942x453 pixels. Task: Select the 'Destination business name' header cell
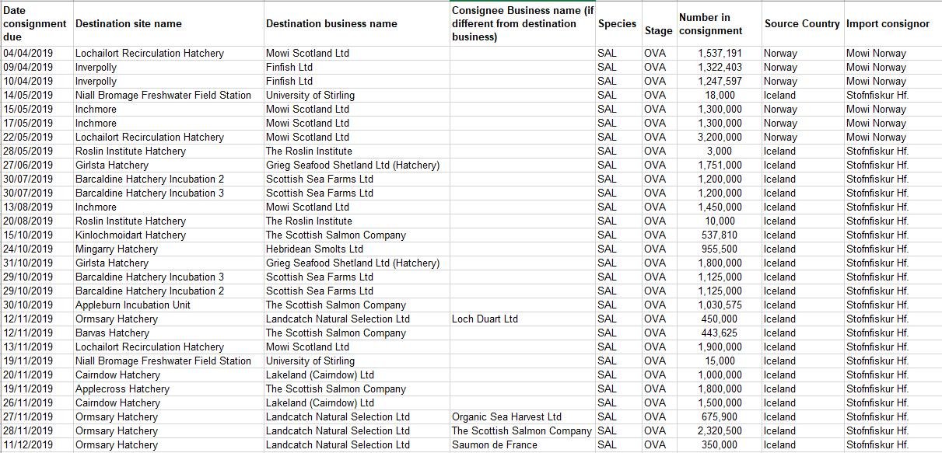331,24
